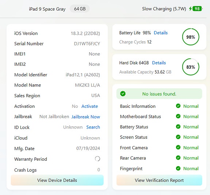
Task: Click the green shield next to No issues found
Action: tap(123, 94)
